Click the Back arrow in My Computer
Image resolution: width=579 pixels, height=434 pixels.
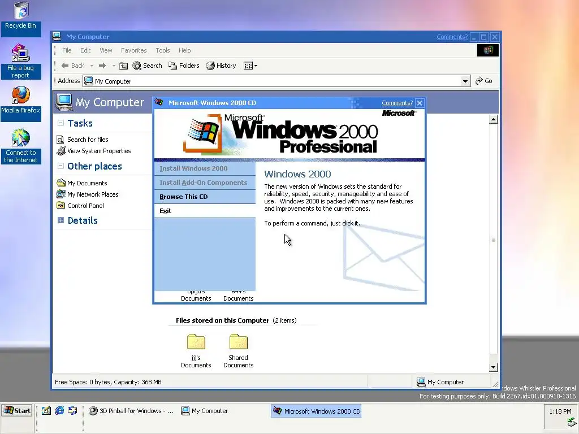pos(73,66)
